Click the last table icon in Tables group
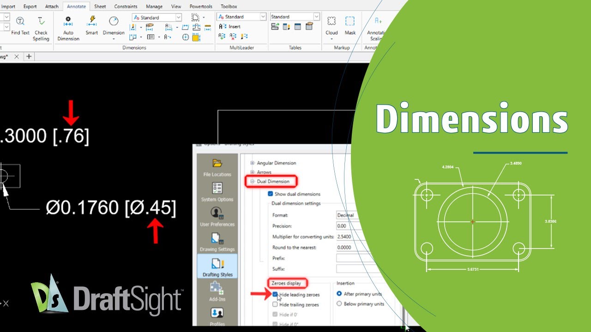This screenshot has height=332, width=591. click(x=309, y=27)
